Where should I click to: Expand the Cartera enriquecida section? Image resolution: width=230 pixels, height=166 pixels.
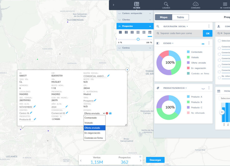150,13
